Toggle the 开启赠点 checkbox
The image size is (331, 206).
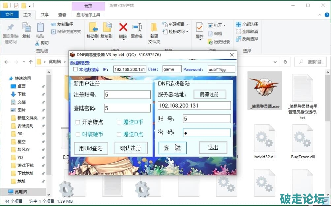tap(78, 122)
